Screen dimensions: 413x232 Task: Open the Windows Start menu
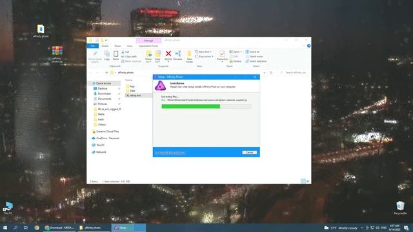click(5, 227)
